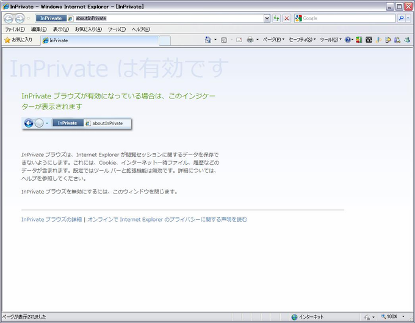
Task: Click the page icon beside the address
Action: 71,18
